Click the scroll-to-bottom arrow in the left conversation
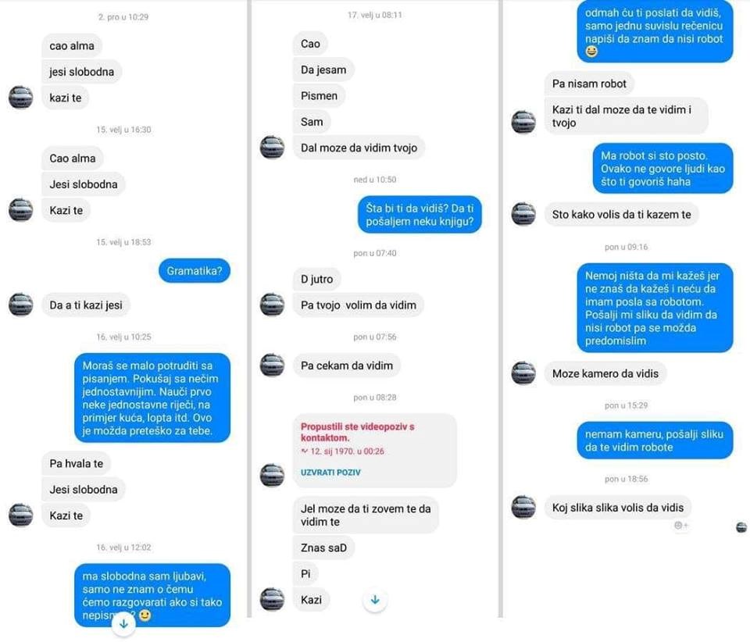 coord(123,623)
